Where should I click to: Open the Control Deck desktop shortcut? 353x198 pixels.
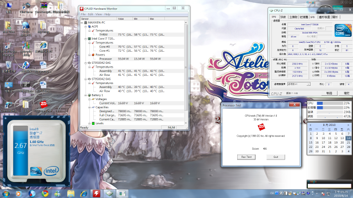pyautogui.click(x=9, y=106)
